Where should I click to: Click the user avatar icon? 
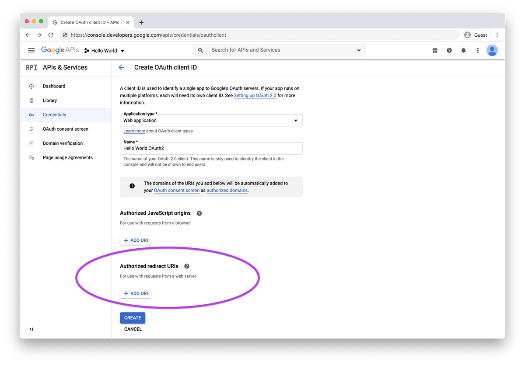pos(492,50)
